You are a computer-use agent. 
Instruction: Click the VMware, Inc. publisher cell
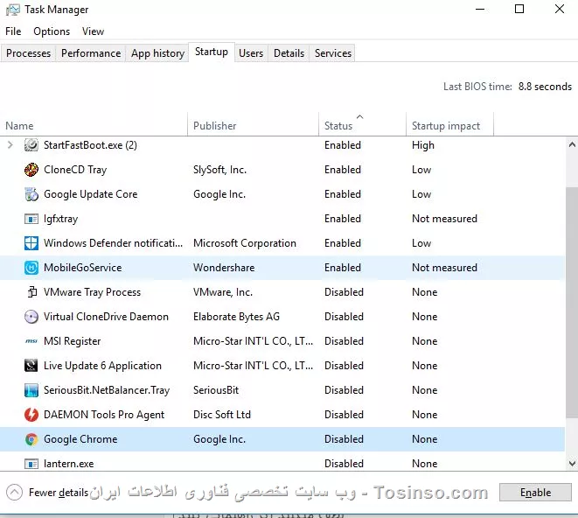223,292
